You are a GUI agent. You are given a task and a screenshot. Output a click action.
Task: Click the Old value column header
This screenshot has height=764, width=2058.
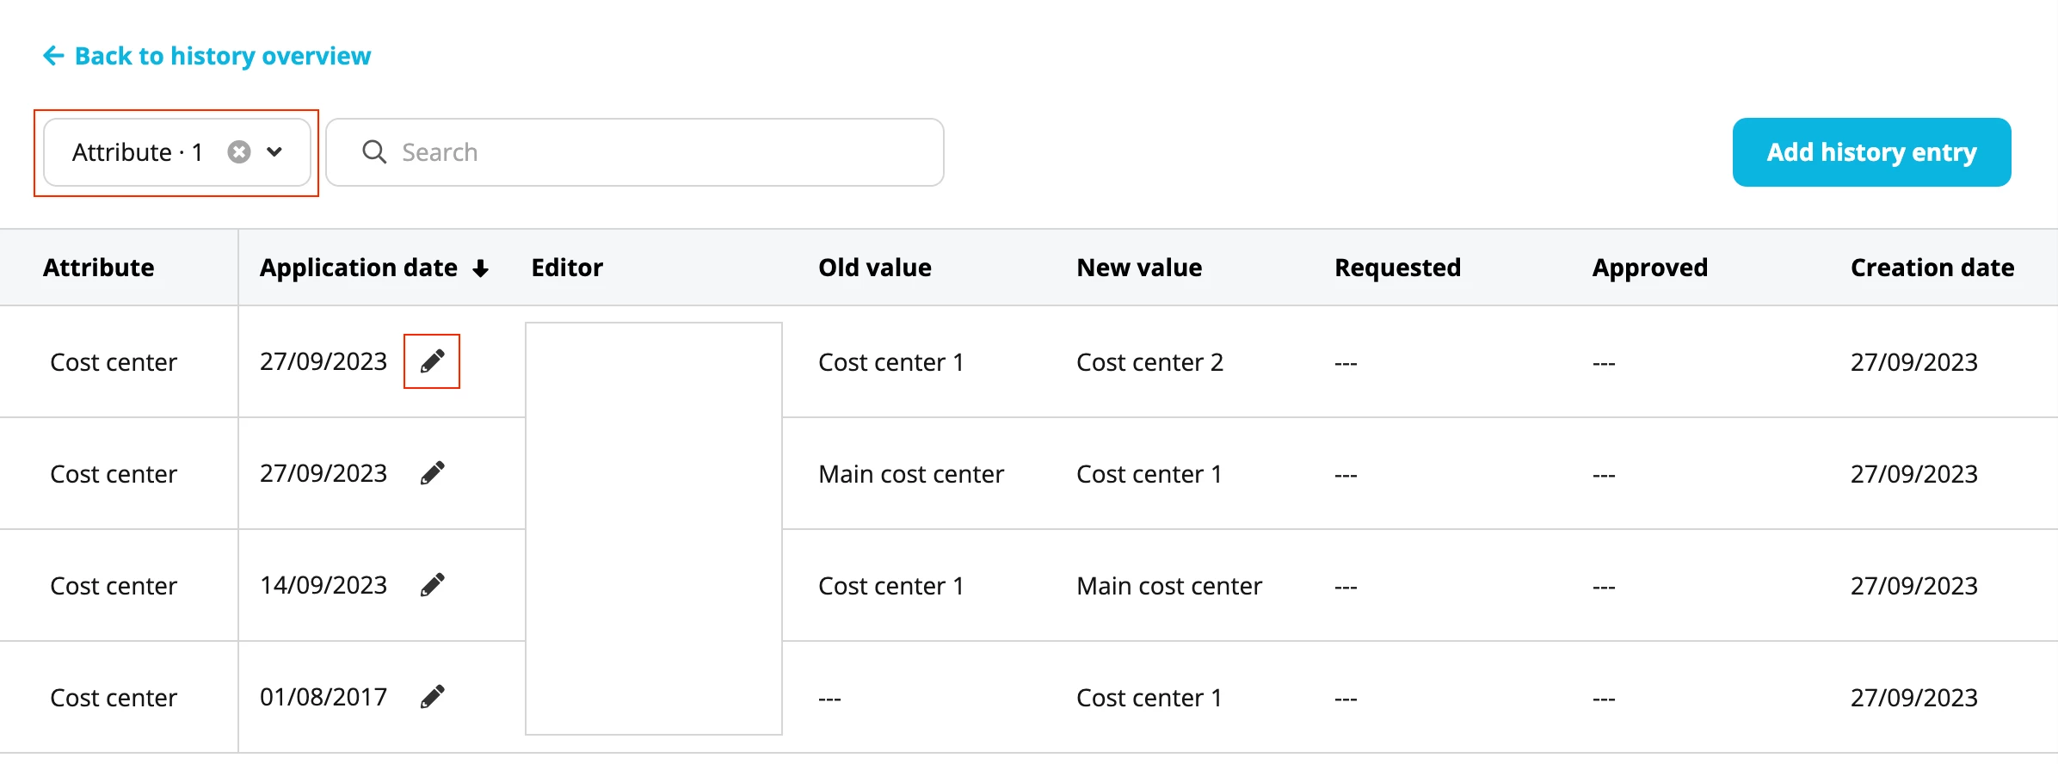tap(875, 268)
